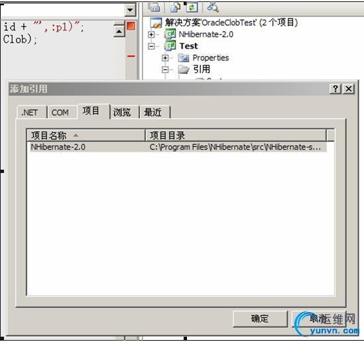Click the Show All Files toolbar icon
The height and width of the screenshot is (342, 364).
click(175, 7)
